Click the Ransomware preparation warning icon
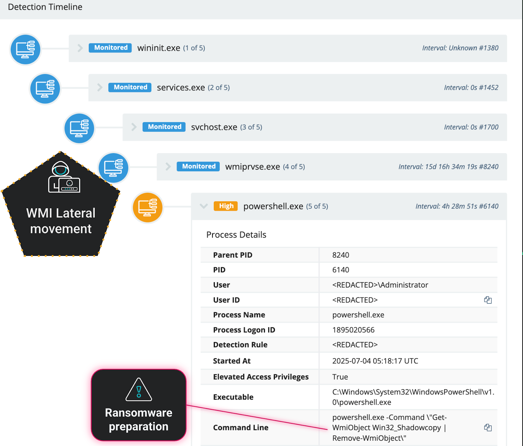This screenshot has width=523, height=446. 139,389
